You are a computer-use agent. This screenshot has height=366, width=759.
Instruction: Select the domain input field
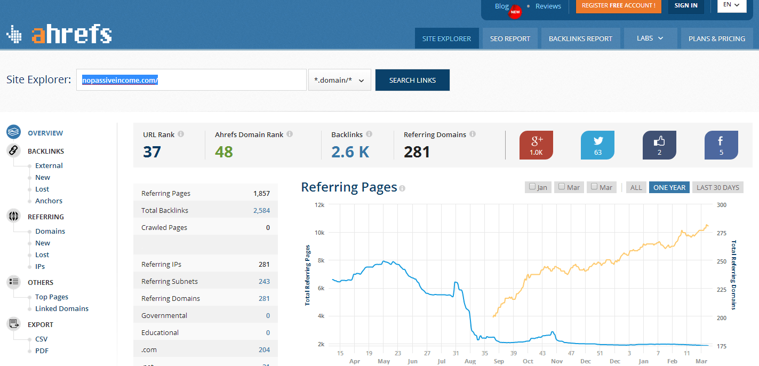[x=190, y=79]
